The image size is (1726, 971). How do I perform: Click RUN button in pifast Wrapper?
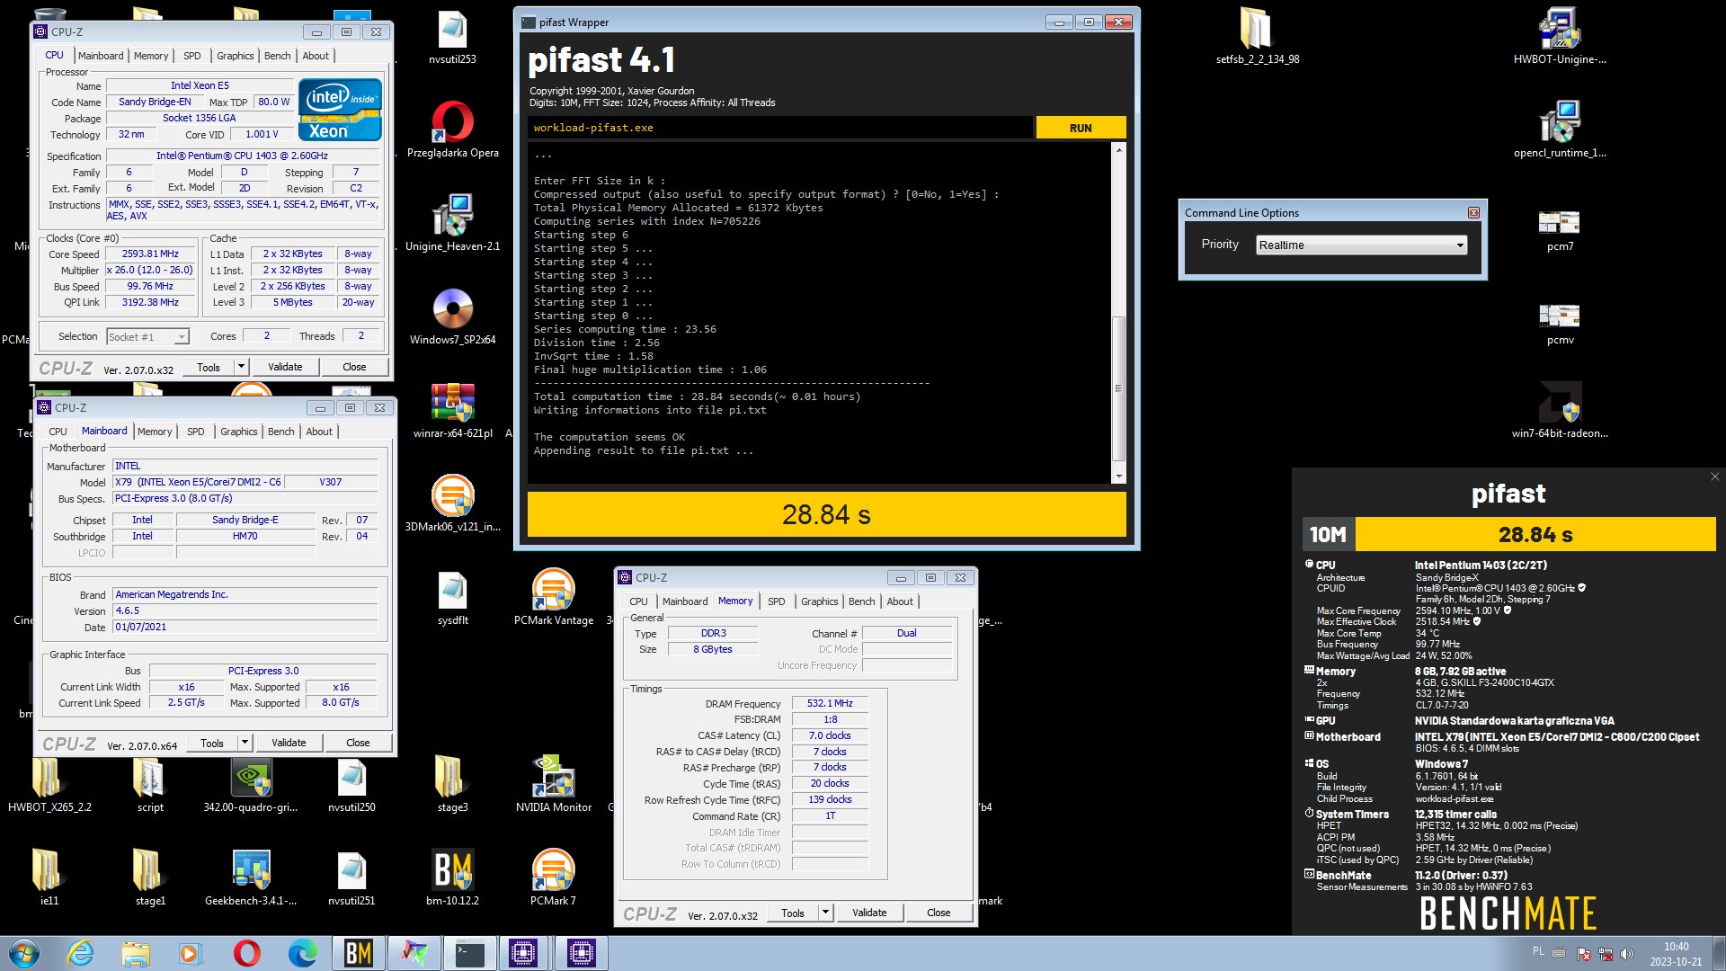(x=1081, y=128)
